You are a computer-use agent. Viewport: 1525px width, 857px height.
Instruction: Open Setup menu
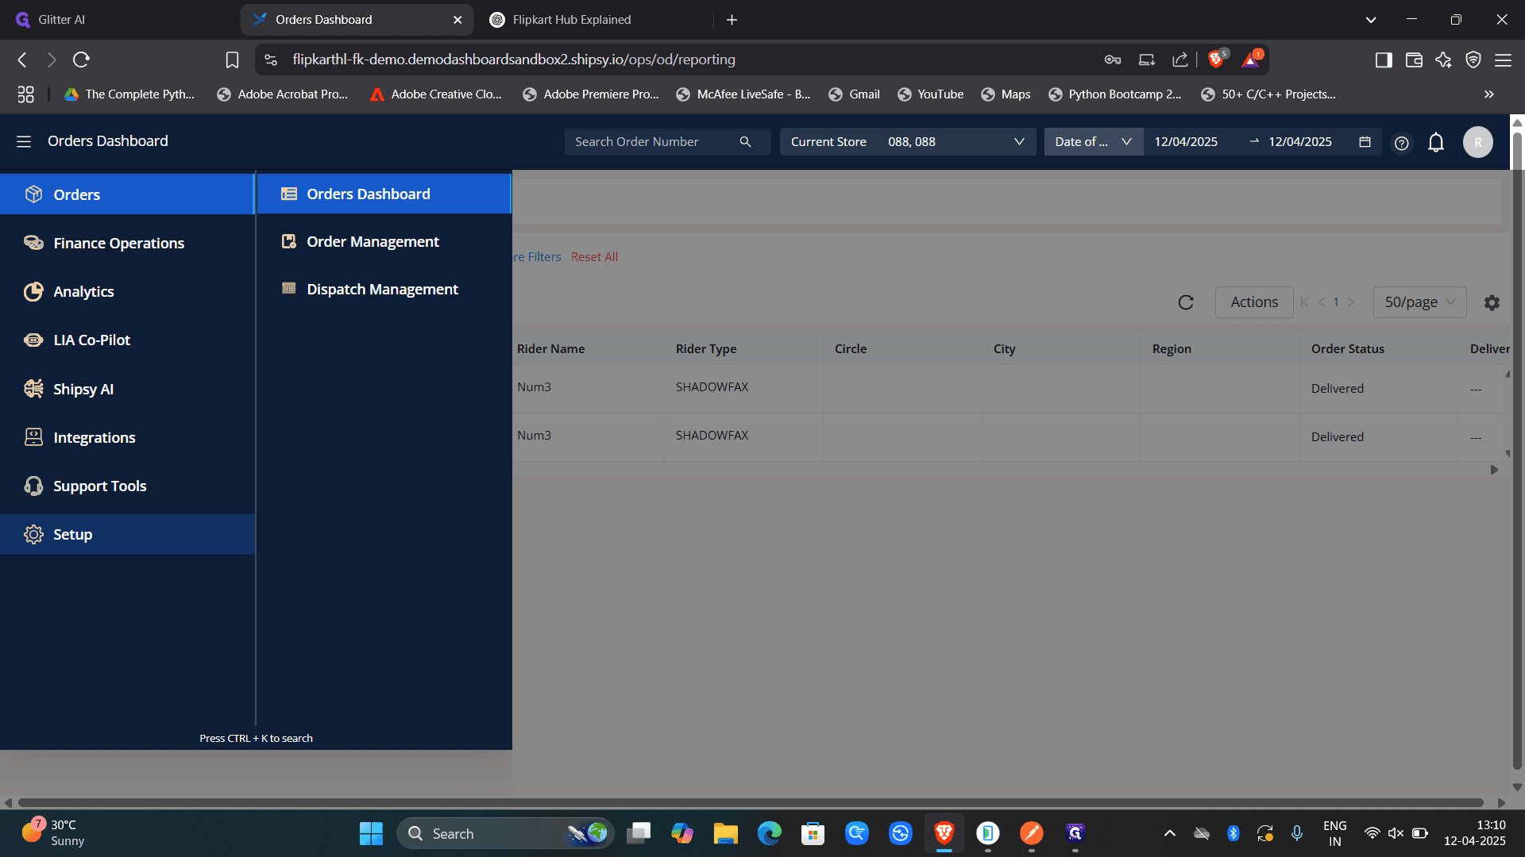[127, 534]
